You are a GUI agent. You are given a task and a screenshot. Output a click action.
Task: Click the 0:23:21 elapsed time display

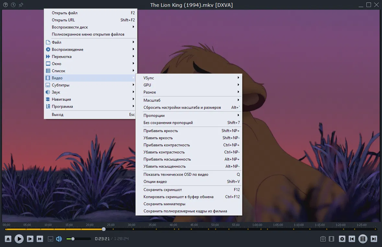102,239
